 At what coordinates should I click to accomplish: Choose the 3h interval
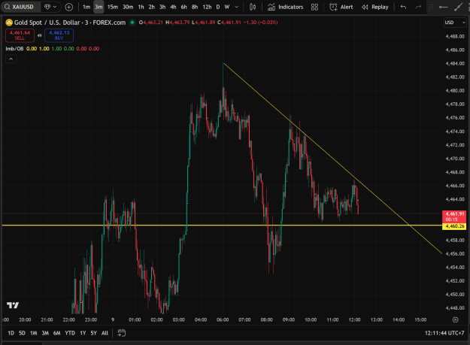(162, 7)
